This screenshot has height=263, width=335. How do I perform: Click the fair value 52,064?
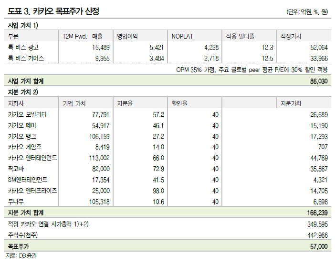tap(319, 47)
